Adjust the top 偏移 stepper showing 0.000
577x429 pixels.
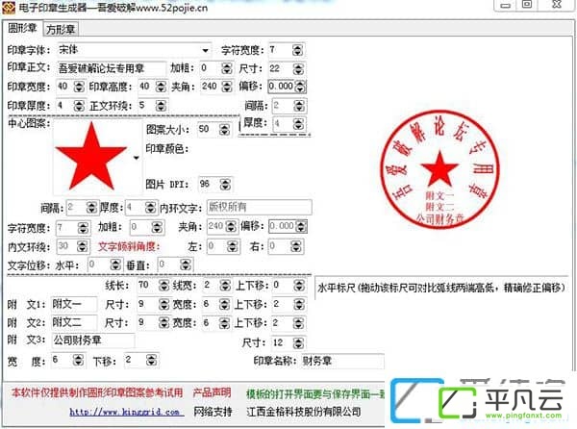pyautogui.click(x=300, y=87)
